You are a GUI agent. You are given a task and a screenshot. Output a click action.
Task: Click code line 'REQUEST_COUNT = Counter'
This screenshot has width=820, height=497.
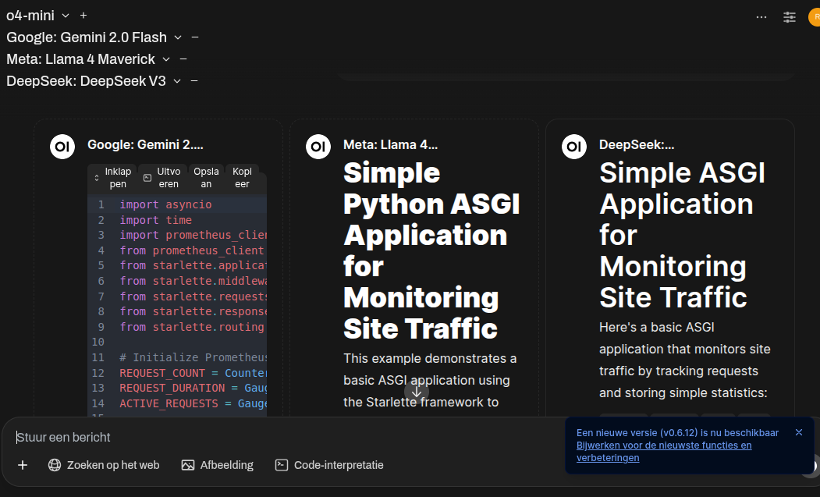[x=193, y=373]
